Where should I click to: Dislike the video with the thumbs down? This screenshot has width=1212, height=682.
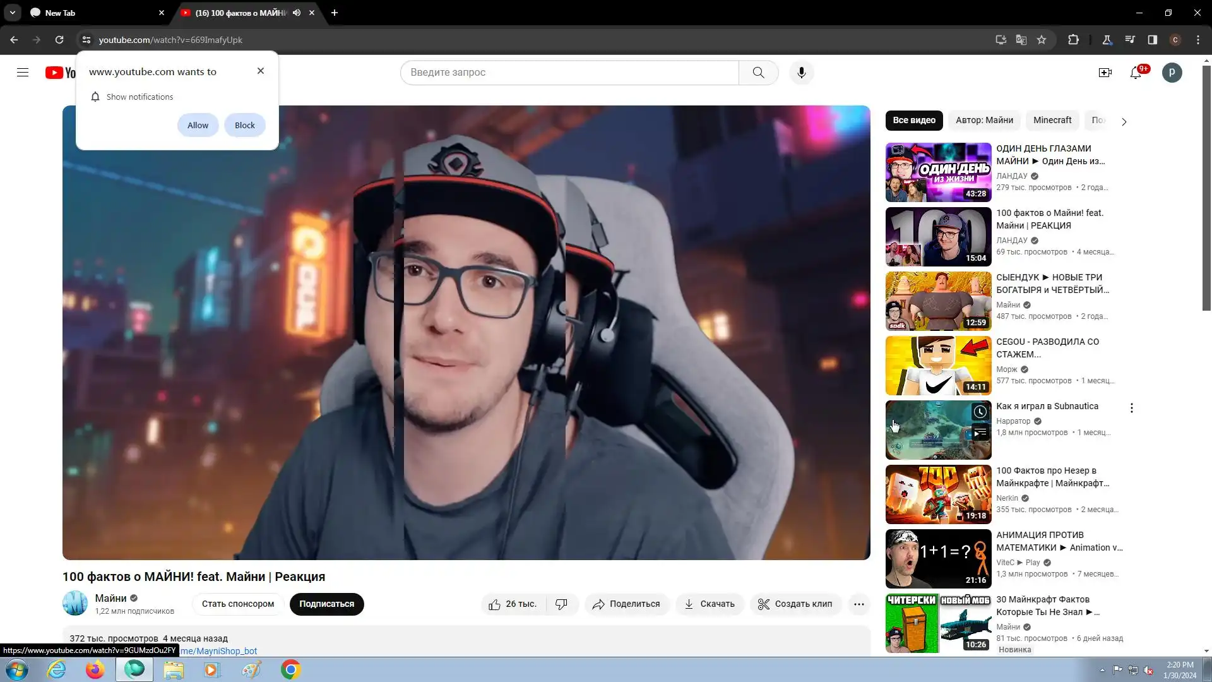pyautogui.click(x=561, y=604)
